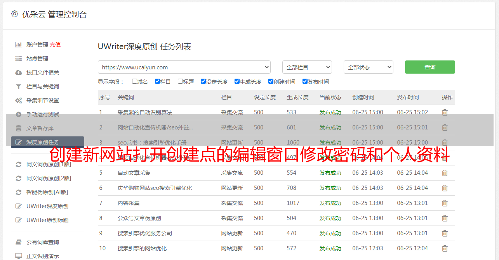Screen dimensions: 499x260
Task: Click the 优采云 管理控制台 title
Action: click(54, 14)
